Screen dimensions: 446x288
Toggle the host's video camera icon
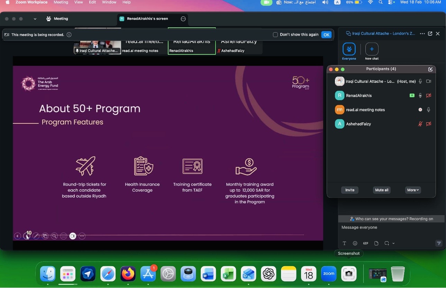[429, 81]
